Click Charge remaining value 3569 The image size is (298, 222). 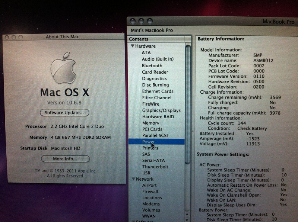275,97
